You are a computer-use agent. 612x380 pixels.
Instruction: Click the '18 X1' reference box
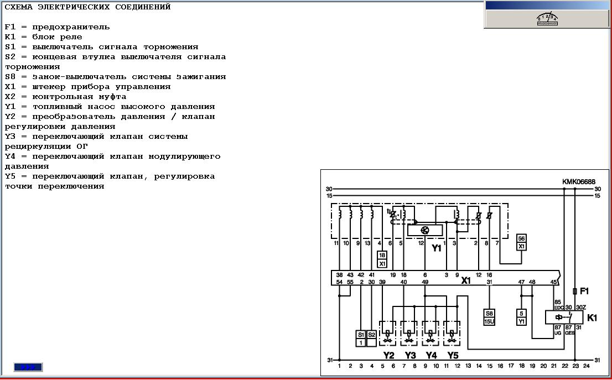[382, 259]
